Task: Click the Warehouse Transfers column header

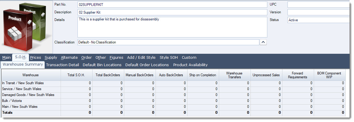Action: tap(235, 75)
